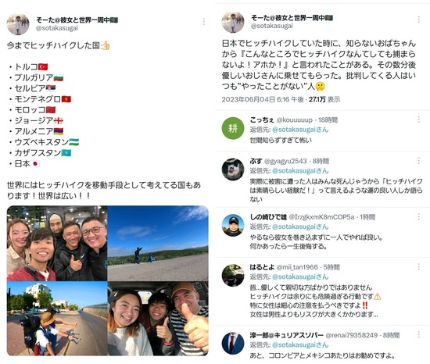
Task: Click 淳一郎 suit-and-tie avatar
Action: pos(233,343)
